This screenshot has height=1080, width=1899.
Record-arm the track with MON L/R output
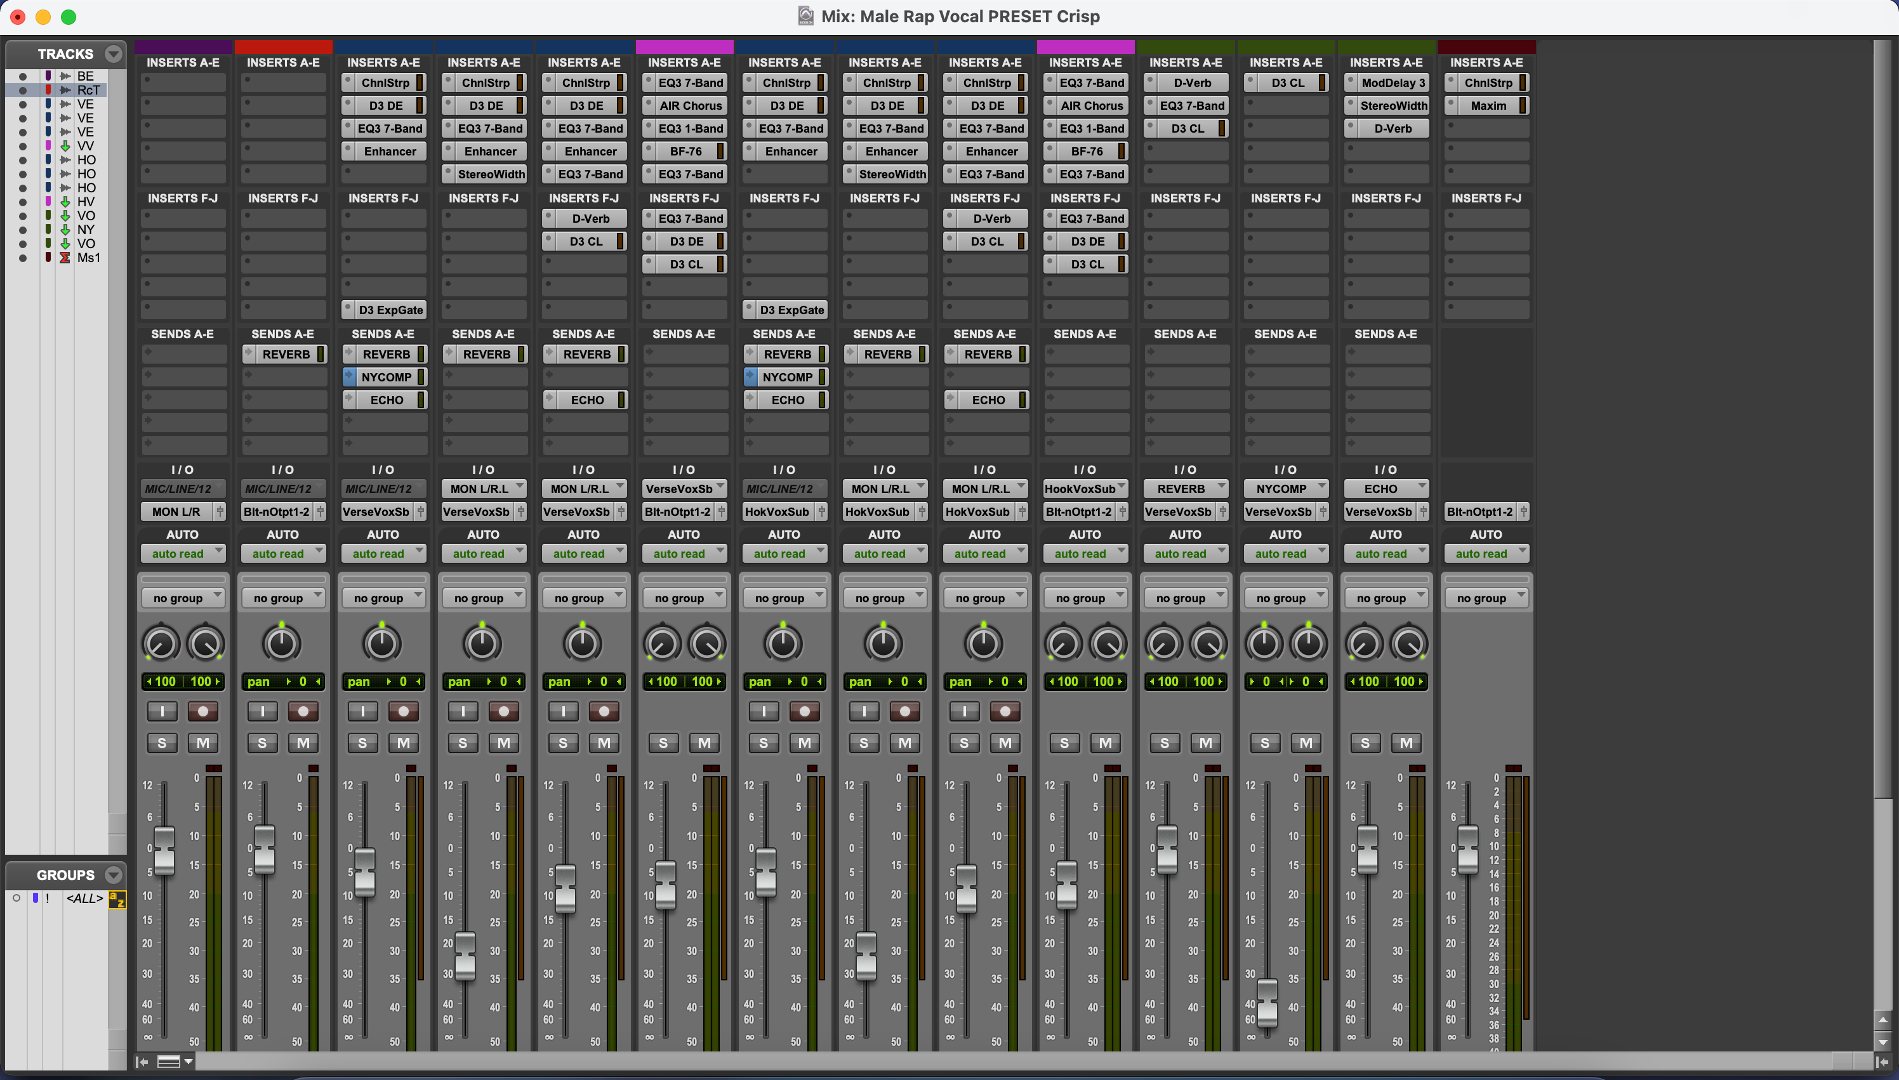point(202,711)
